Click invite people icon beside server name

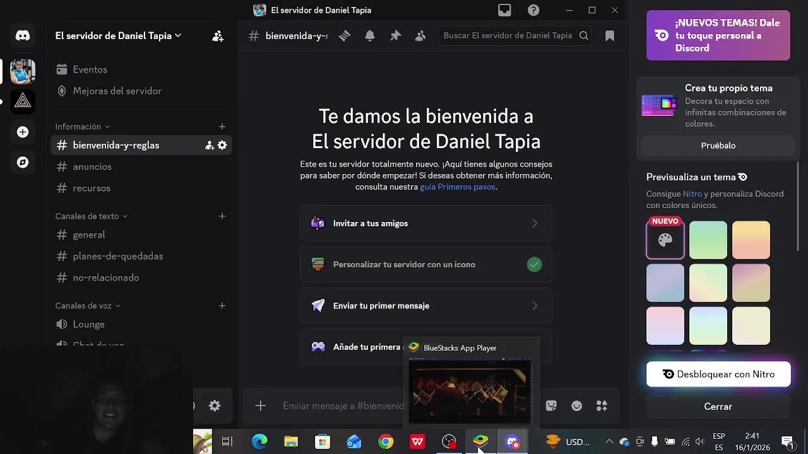(218, 36)
